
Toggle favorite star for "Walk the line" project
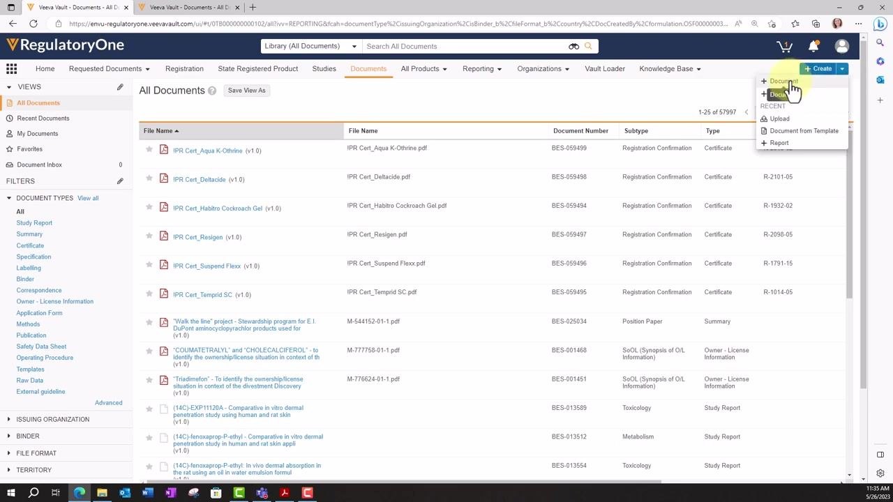pyautogui.click(x=149, y=323)
